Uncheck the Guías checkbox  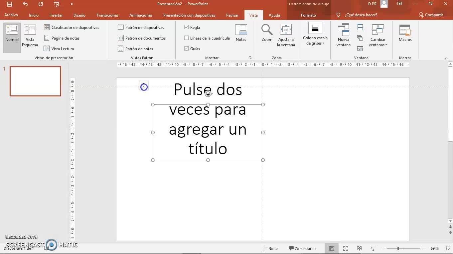[186, 49]
